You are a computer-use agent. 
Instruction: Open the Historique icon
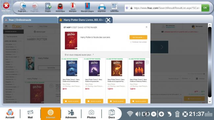coord(60,8)
